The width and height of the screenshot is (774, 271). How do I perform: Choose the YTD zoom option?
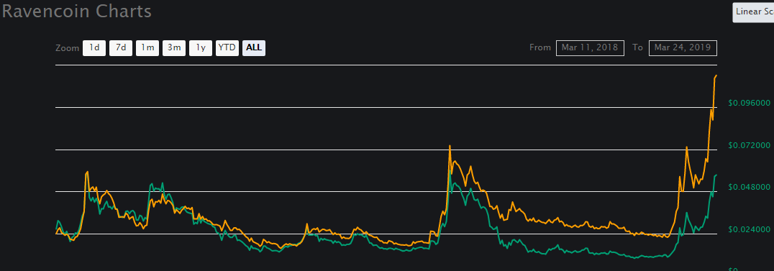point(227,48)
